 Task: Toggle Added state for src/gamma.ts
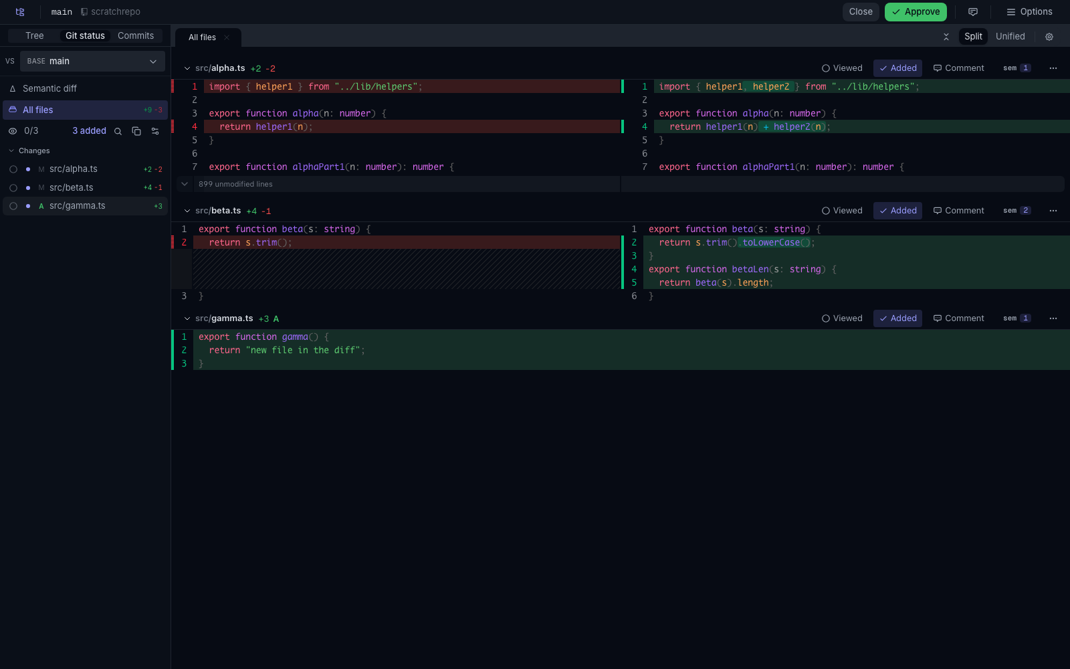[x=897, y=318]
